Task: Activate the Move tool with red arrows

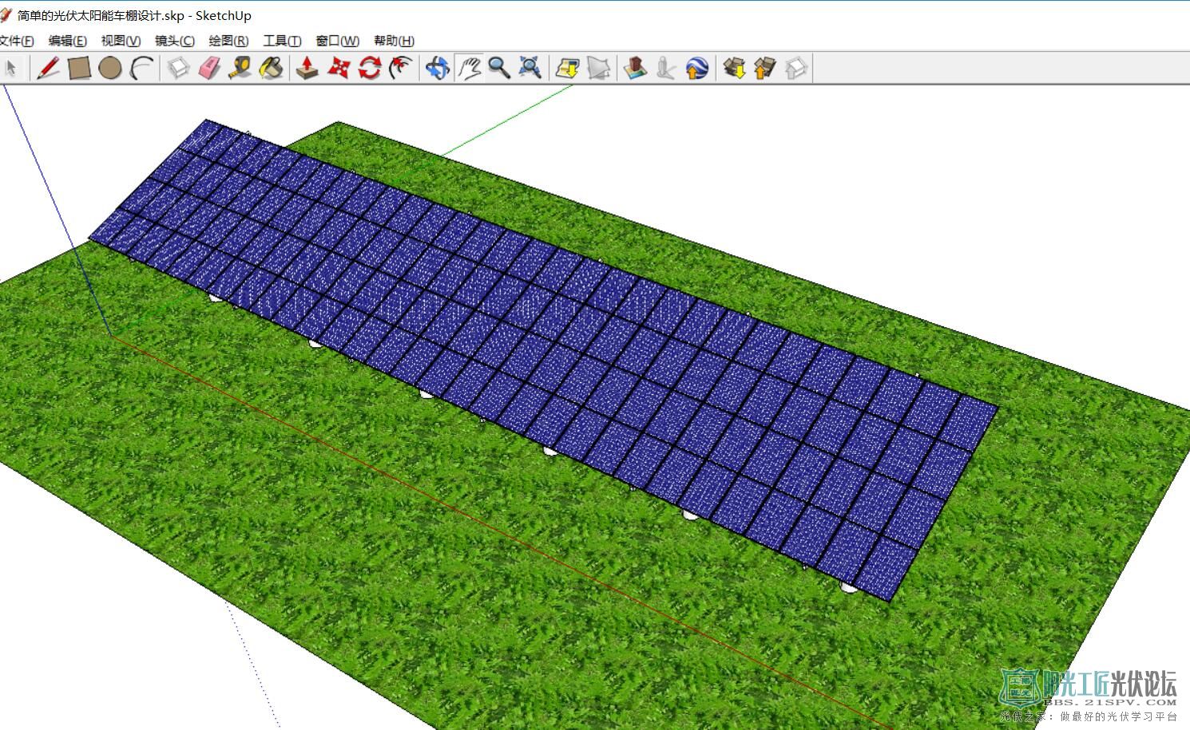Action: (x=339, y=69)
